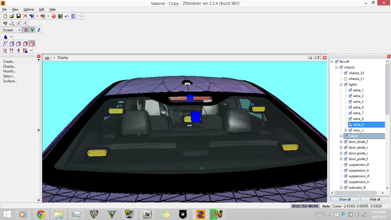Expand the indicator_lf node
The height and width of the screenshot is (220, 391).
tap(341, 188)
